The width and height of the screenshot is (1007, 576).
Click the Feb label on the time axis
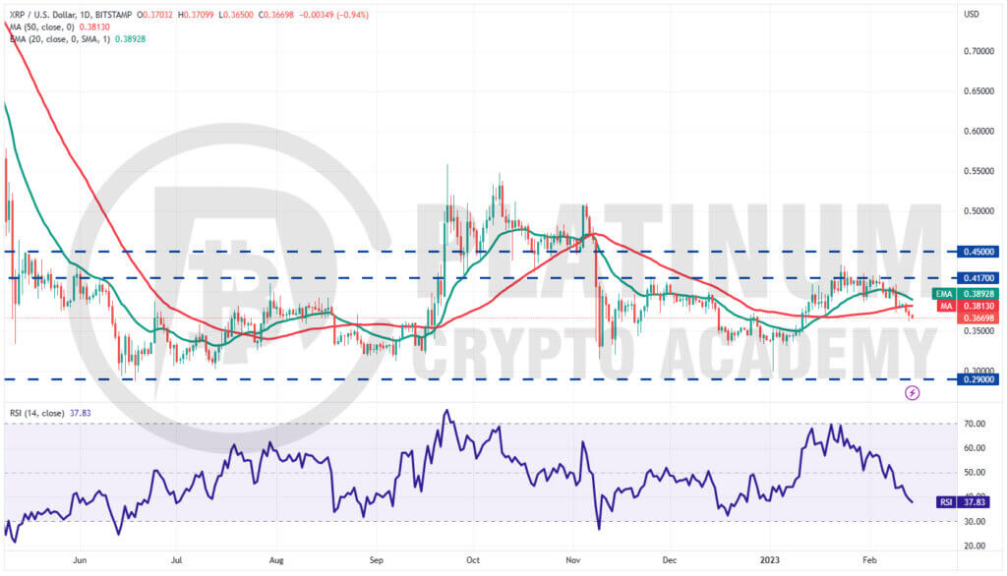869,560
